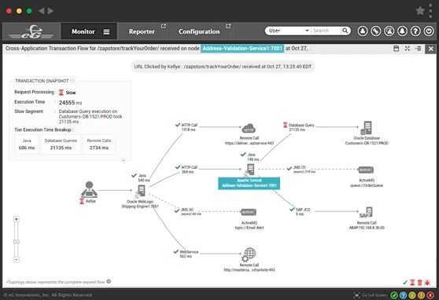This screenshot has height=300, width=439.
Task: Click the eG logo in header
Action: click(x=31, y=31)
